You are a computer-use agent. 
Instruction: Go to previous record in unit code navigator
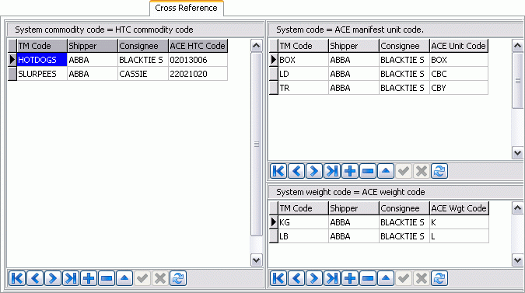(x=296, y=171)
